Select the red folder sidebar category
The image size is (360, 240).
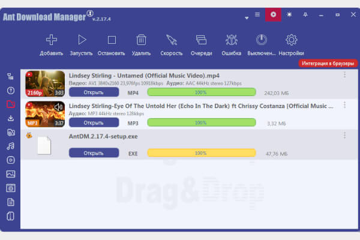click(11, 104)
